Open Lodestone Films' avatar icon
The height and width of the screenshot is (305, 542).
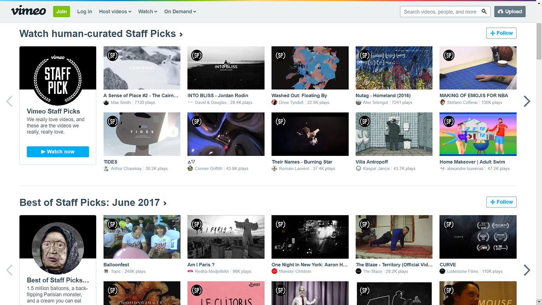(443, 272)
